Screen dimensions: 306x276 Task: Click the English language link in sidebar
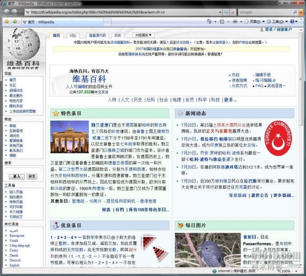point(14,265)
